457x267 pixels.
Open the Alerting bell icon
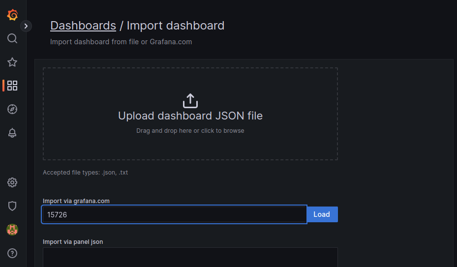[12, 133]
